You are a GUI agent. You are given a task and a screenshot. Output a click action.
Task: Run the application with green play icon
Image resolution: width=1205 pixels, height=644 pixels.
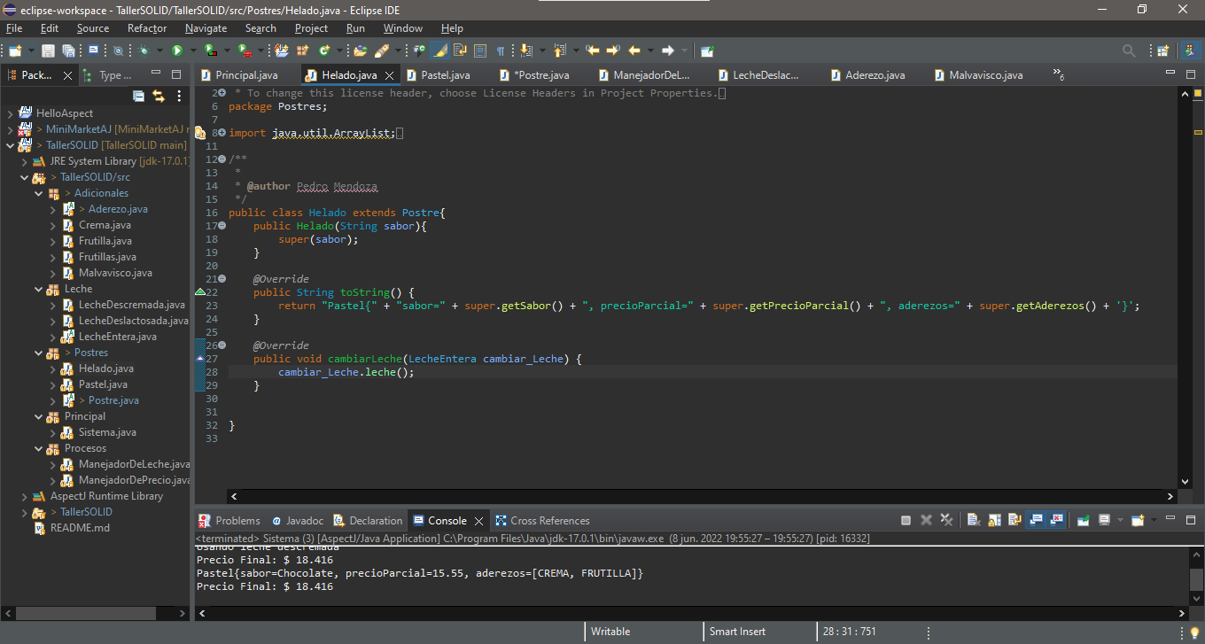click(176, 50)
